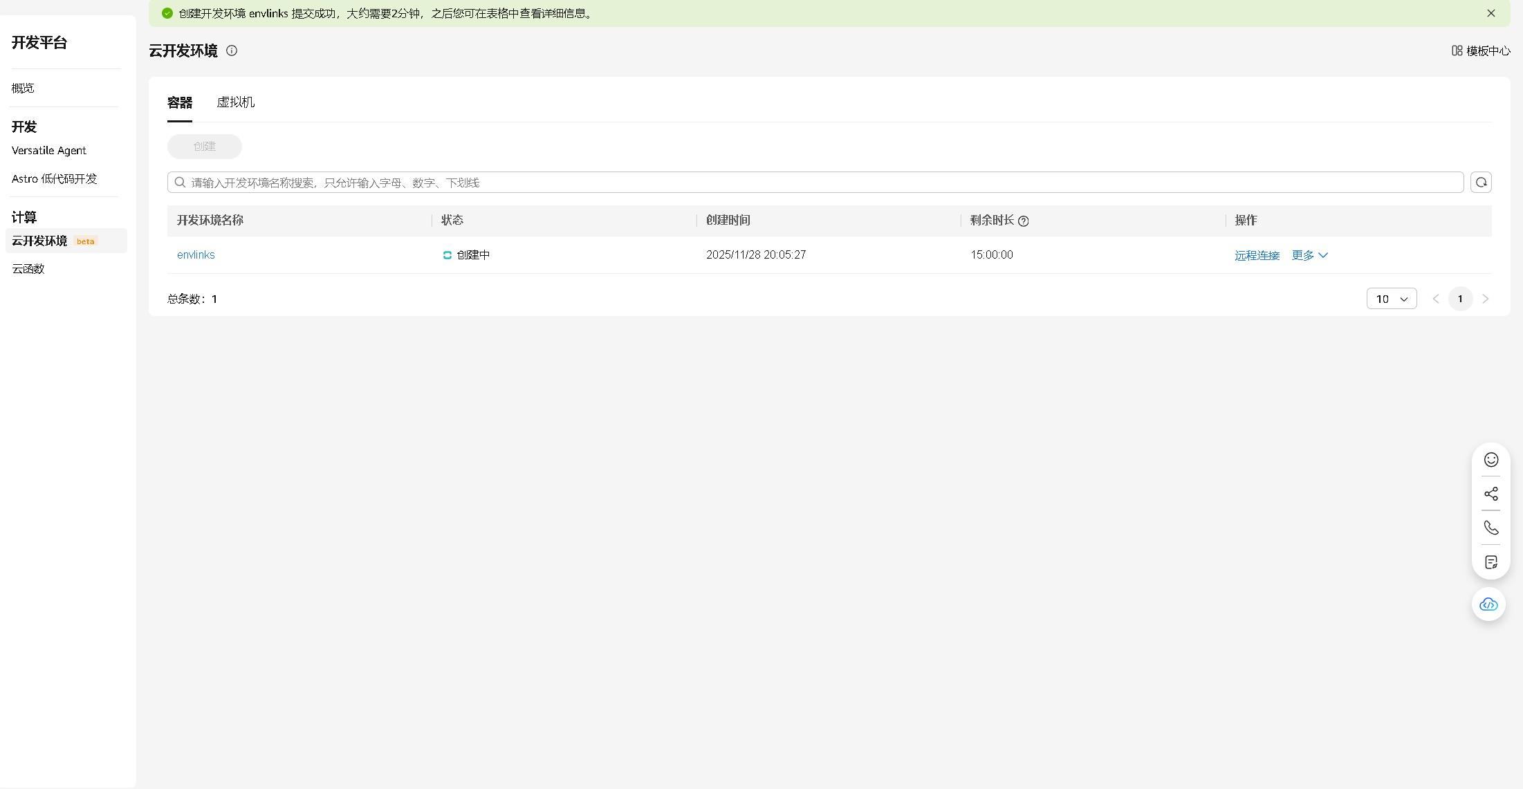Image resolution: width=1523 pixels, height=789 pixels.
Task: Focus the environment name search field
Action: click(816, 183)
